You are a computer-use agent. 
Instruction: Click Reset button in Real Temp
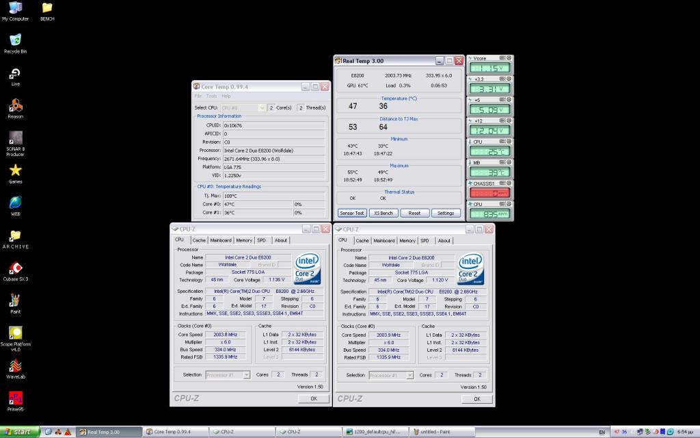414,214
